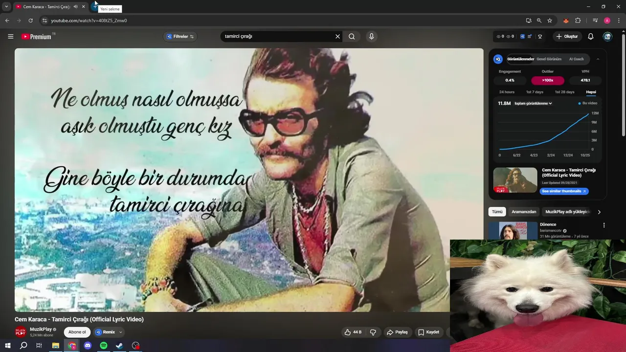The width and height of the screenshot is (626, 352).
Task: Open the Filtreler filter options
Action: (180, 36)
